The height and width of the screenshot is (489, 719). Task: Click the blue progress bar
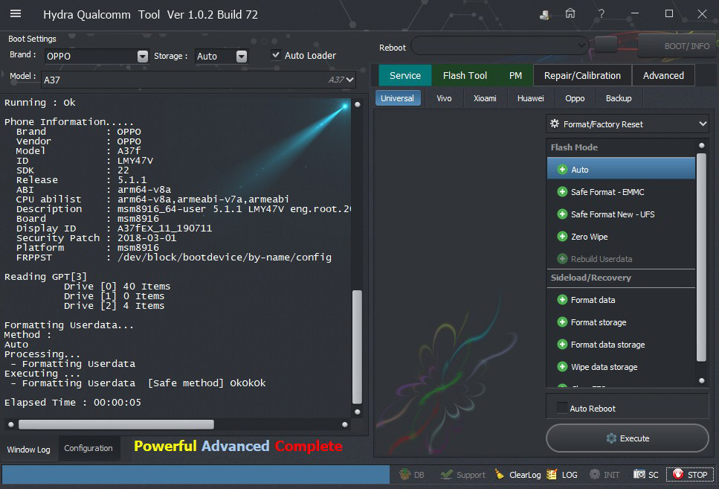(196, 474)
